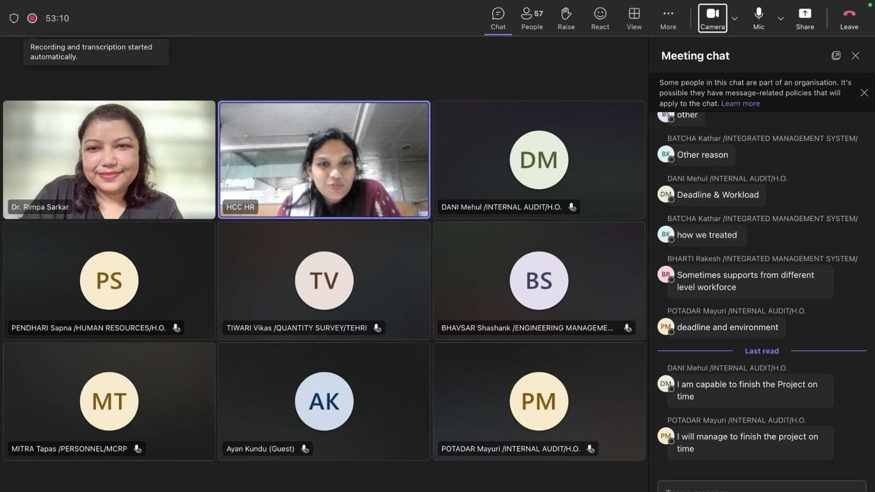Open the Chat panel button
Viewport: 875px width, 492px height.
498,19
